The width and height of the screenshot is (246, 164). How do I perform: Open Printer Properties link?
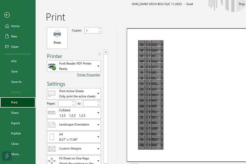(x=89, y=75)
